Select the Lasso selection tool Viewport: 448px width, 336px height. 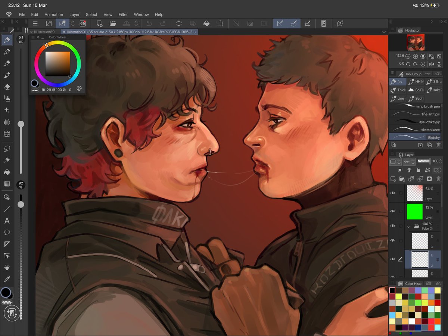(7, 148)
